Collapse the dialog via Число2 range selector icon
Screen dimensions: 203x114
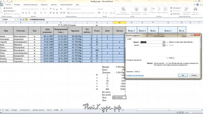164,45
